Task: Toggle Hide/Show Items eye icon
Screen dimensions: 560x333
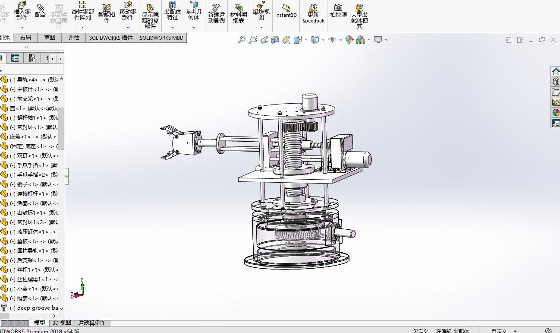Action: point(332,40)
